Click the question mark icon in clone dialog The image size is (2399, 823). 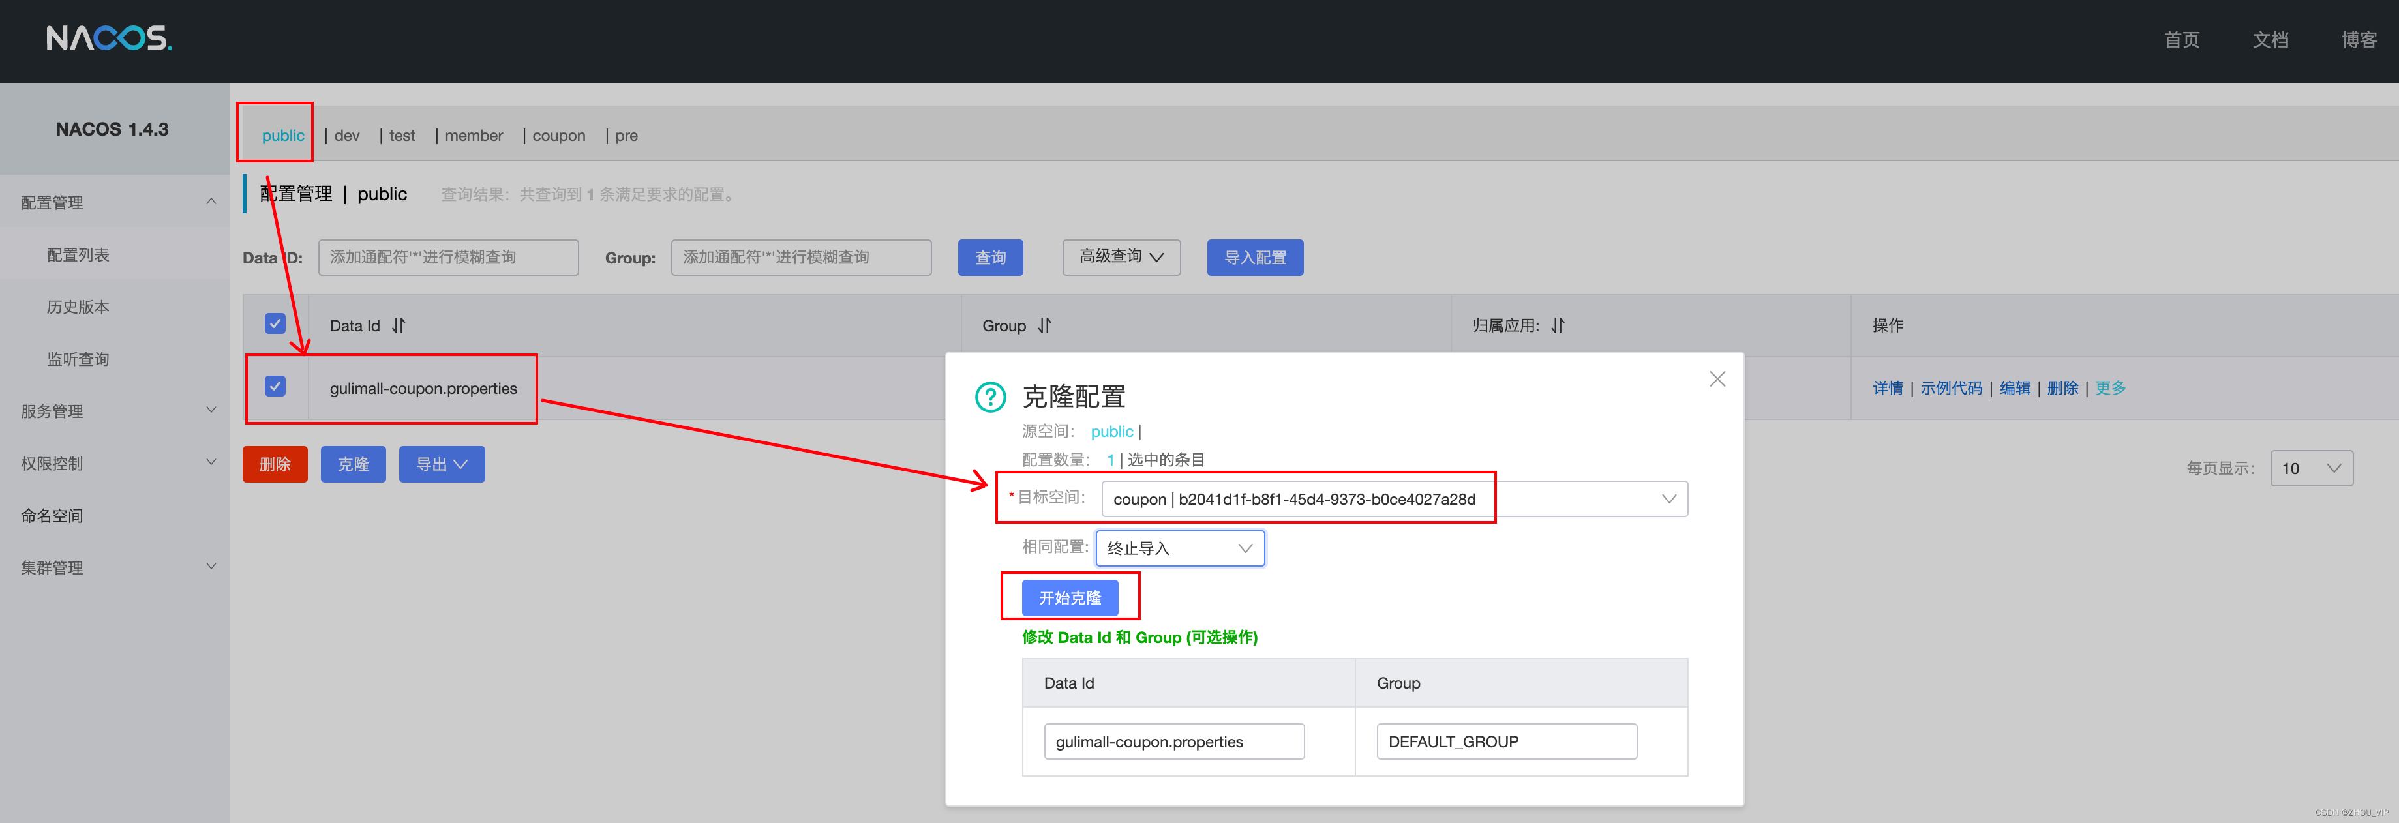(990, 398)
